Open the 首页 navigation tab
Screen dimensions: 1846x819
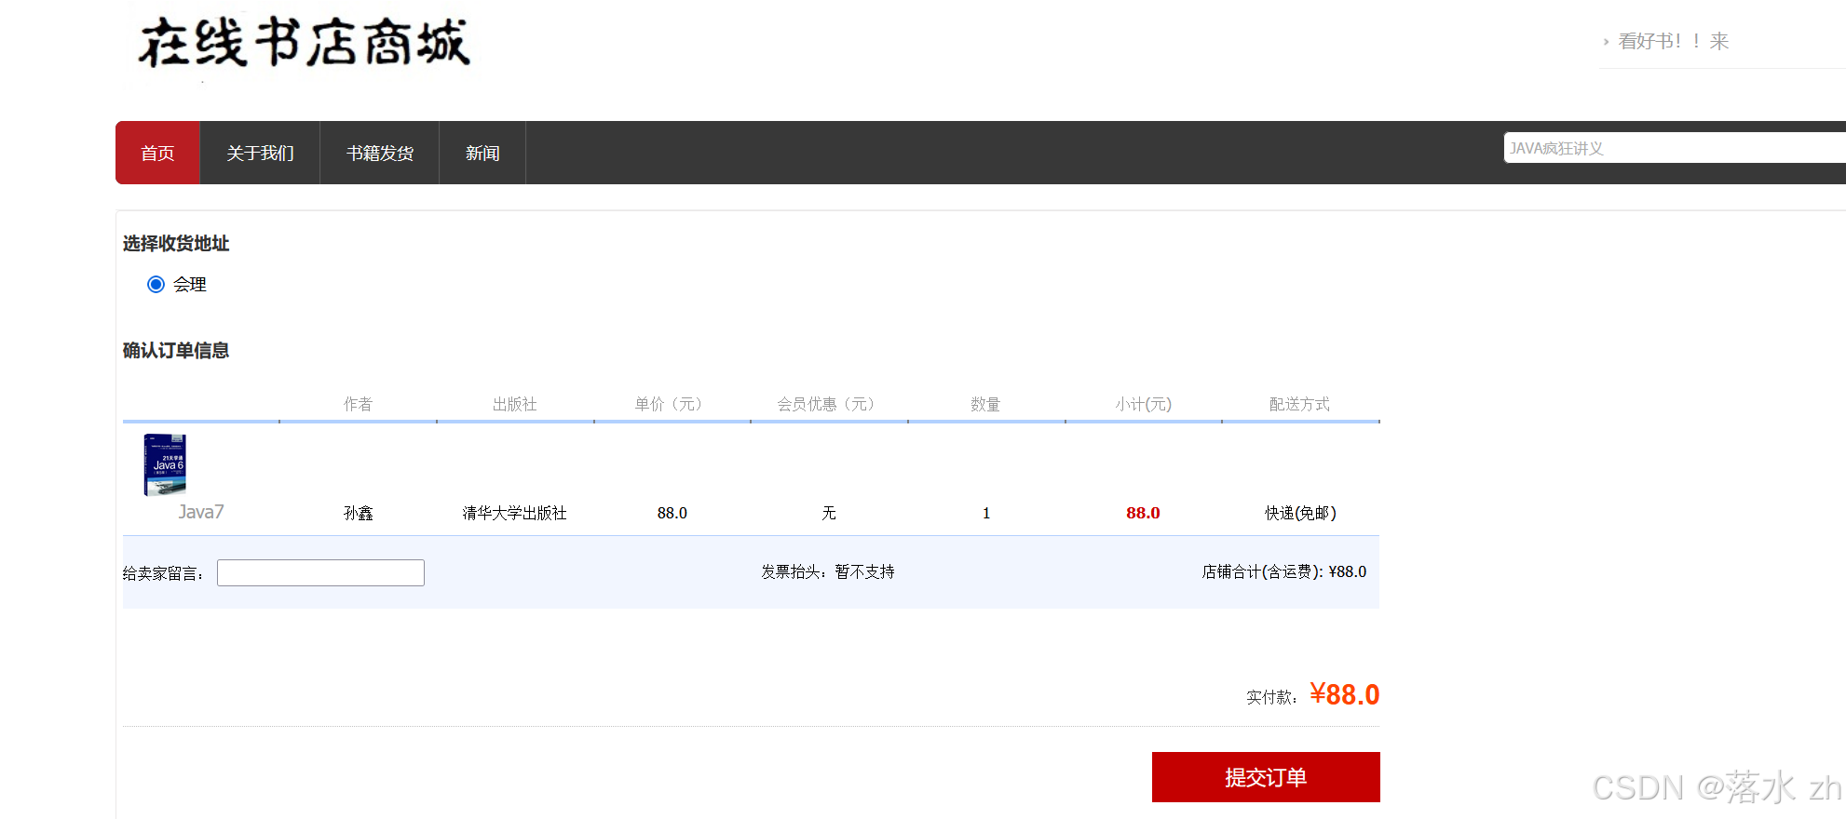[x=157, y=153]
